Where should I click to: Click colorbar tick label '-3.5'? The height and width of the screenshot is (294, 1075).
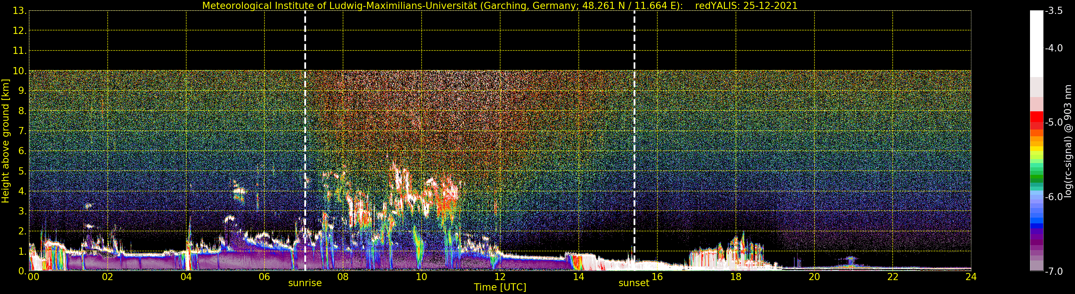tap(1054, 11)
